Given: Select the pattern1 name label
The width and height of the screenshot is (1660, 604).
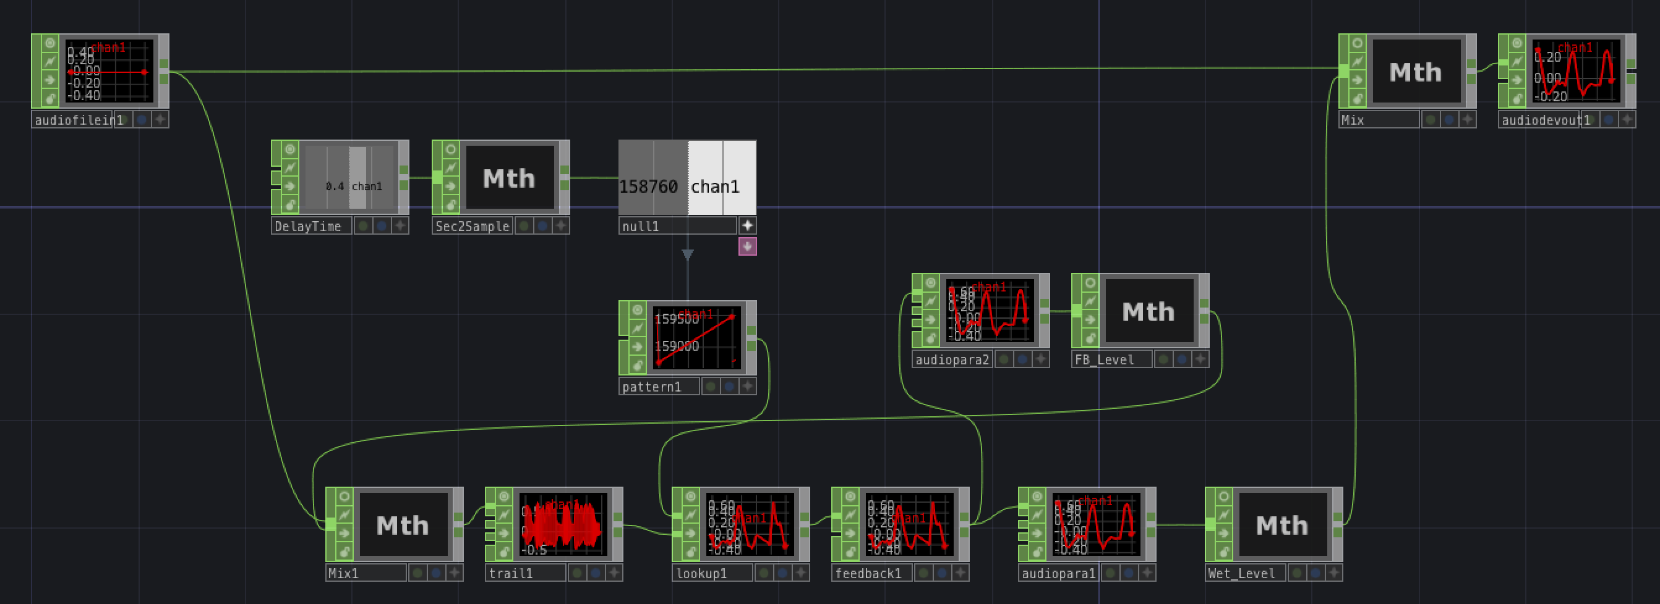Looking at the screenshot, I should click(659, 387).
